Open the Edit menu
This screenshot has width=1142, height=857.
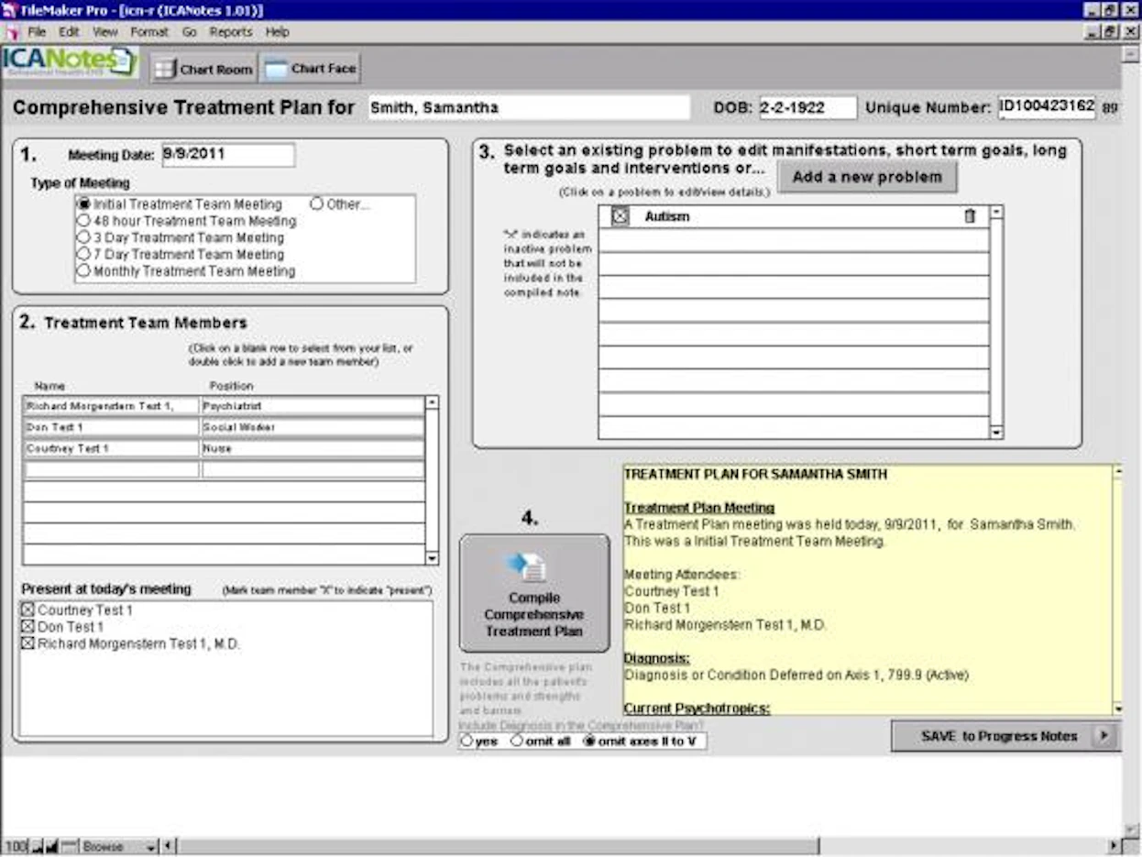coord(69,32)
